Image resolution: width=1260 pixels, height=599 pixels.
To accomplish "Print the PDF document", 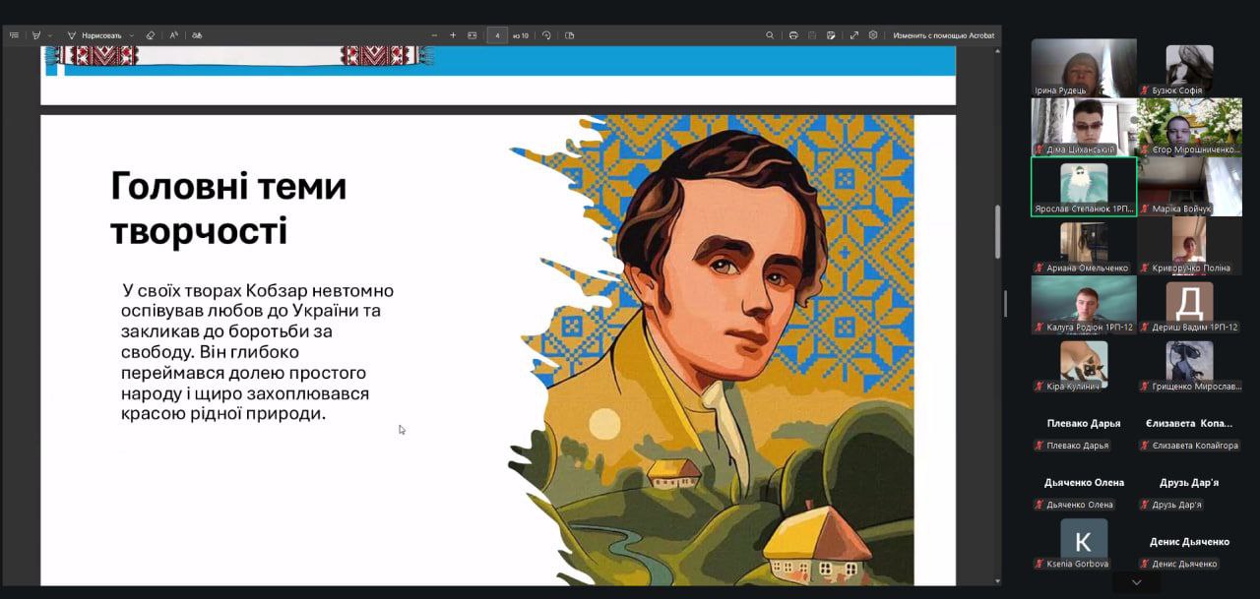I will pos(793,35).
